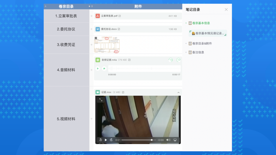Click the 证据.mov file name
Screen dimensions: 276x155
tap(106, 92)
